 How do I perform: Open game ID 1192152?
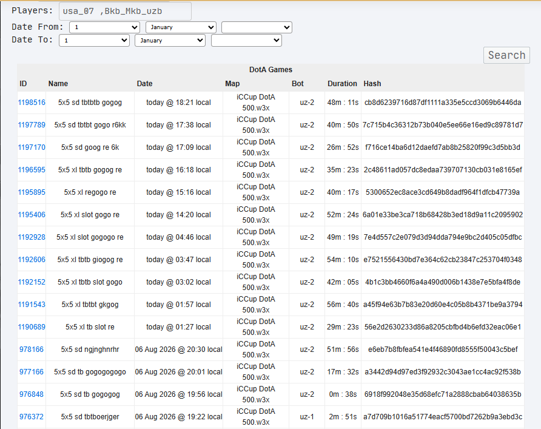point(32,282)
